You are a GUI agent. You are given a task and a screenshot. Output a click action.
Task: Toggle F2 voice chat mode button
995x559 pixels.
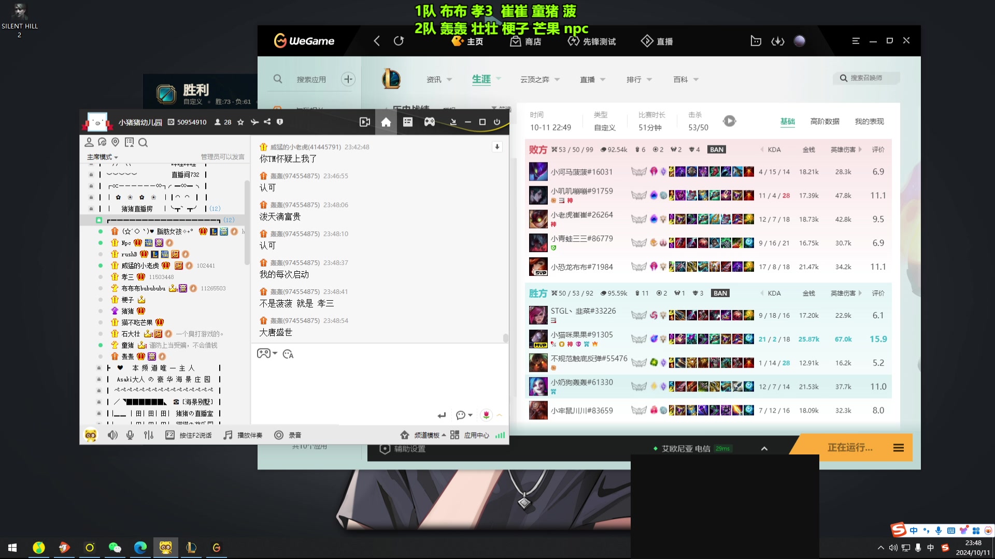click(169, 435)
